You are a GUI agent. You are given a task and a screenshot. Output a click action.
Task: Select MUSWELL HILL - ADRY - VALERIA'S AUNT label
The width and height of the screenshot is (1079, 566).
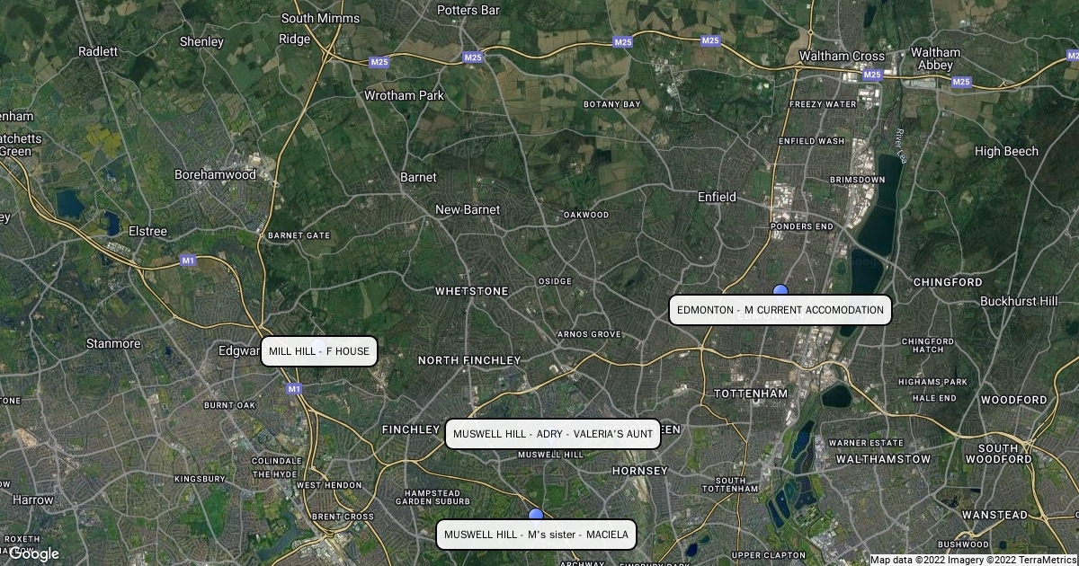coord(553,434)
